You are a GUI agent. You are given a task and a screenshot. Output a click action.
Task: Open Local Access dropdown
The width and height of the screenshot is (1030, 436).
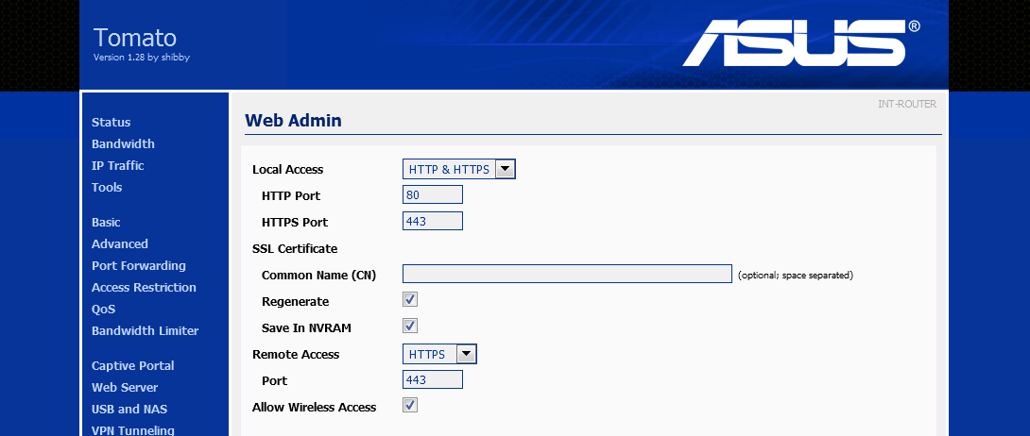[x=459, y=169]
